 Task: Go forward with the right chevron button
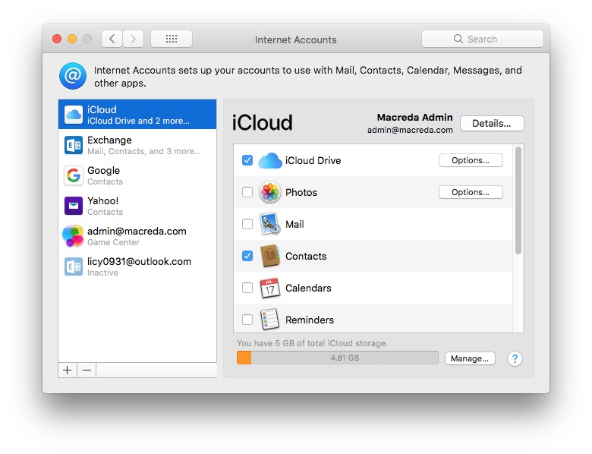coord(133,39)
